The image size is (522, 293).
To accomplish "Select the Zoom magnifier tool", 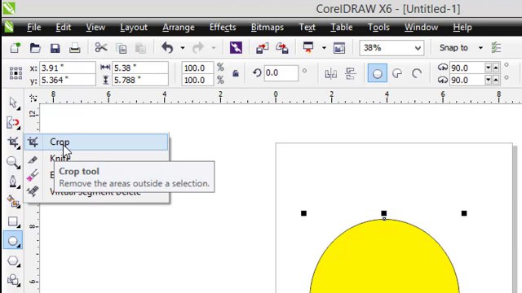I will pos(13,162).
